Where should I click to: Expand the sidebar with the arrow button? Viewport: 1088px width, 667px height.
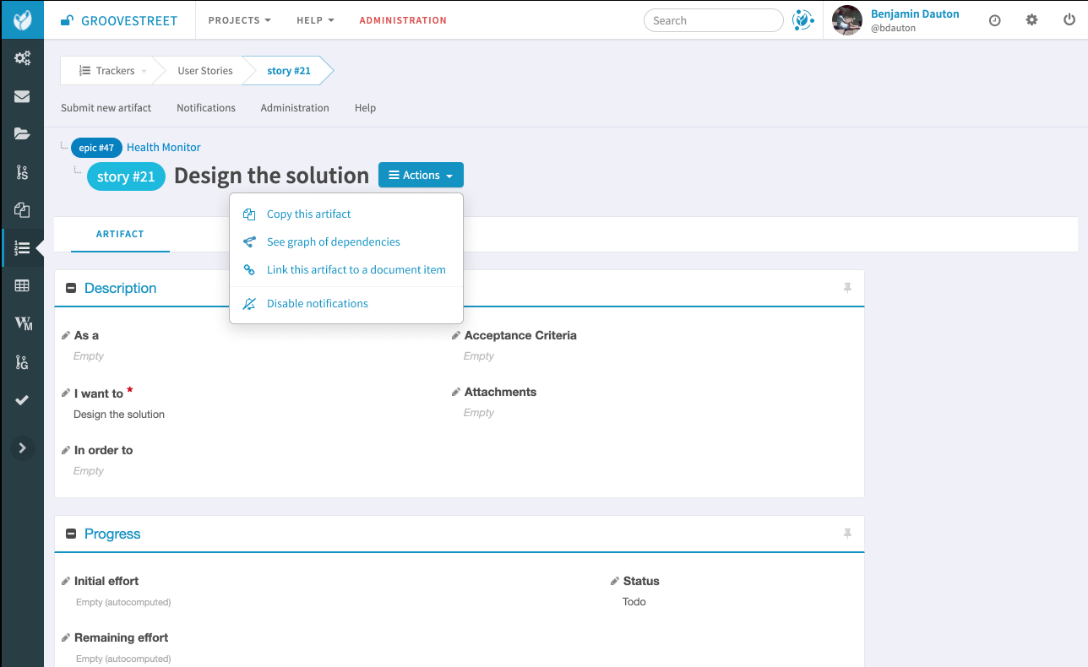coord(23,447)
